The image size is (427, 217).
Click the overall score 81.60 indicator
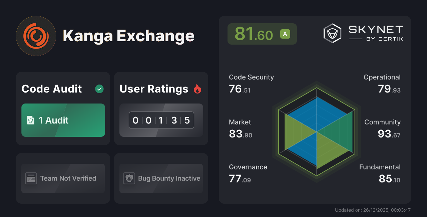pyautogui.click(x=262, y=34)
